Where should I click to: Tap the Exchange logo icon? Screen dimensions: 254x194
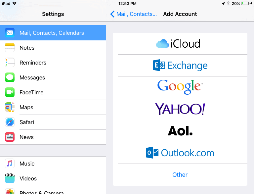(x=159, y=65)
